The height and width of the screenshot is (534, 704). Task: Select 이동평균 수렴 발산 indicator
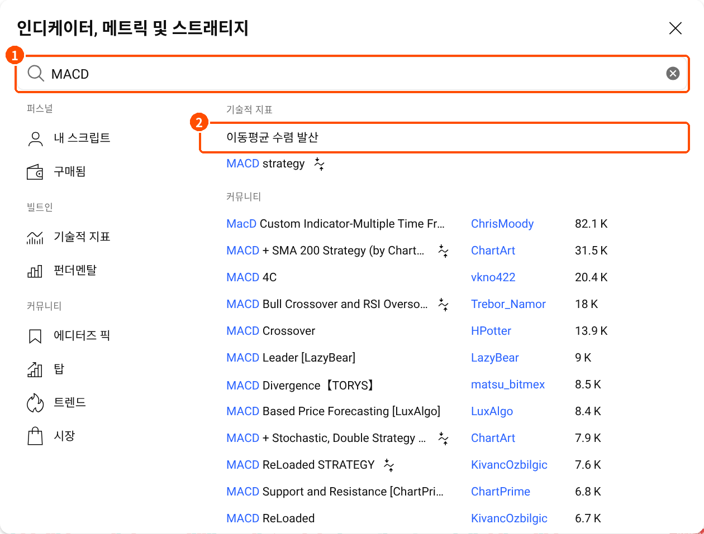444,137
